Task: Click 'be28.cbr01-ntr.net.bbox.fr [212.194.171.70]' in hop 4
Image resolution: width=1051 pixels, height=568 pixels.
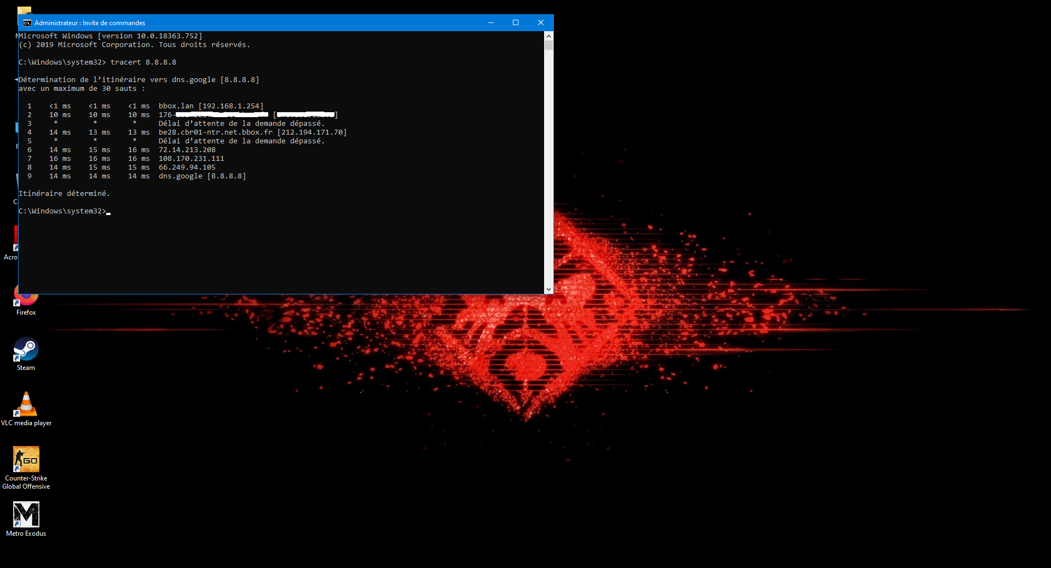Action: [253, 132]
